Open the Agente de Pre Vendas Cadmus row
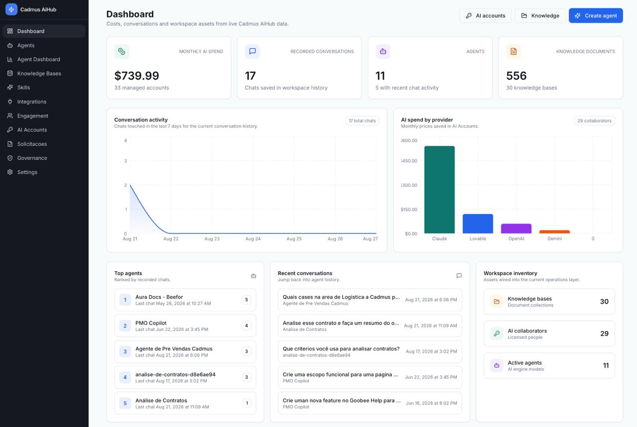The height and width of the screenshot is (427, 637). tap(185, 352)
